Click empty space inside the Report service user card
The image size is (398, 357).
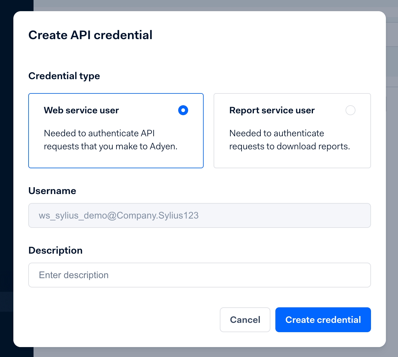pos(292,160)
